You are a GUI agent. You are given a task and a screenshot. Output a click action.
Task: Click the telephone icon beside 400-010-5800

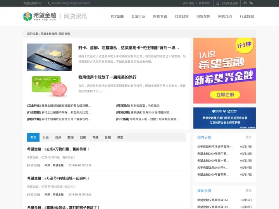[x=49, y=3]
